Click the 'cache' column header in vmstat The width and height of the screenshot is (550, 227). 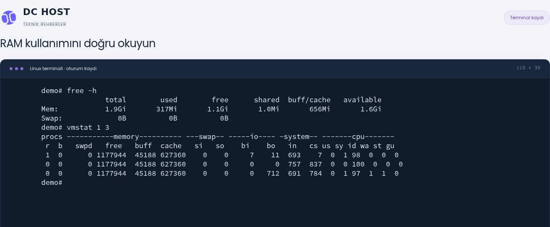click(171, 146)
